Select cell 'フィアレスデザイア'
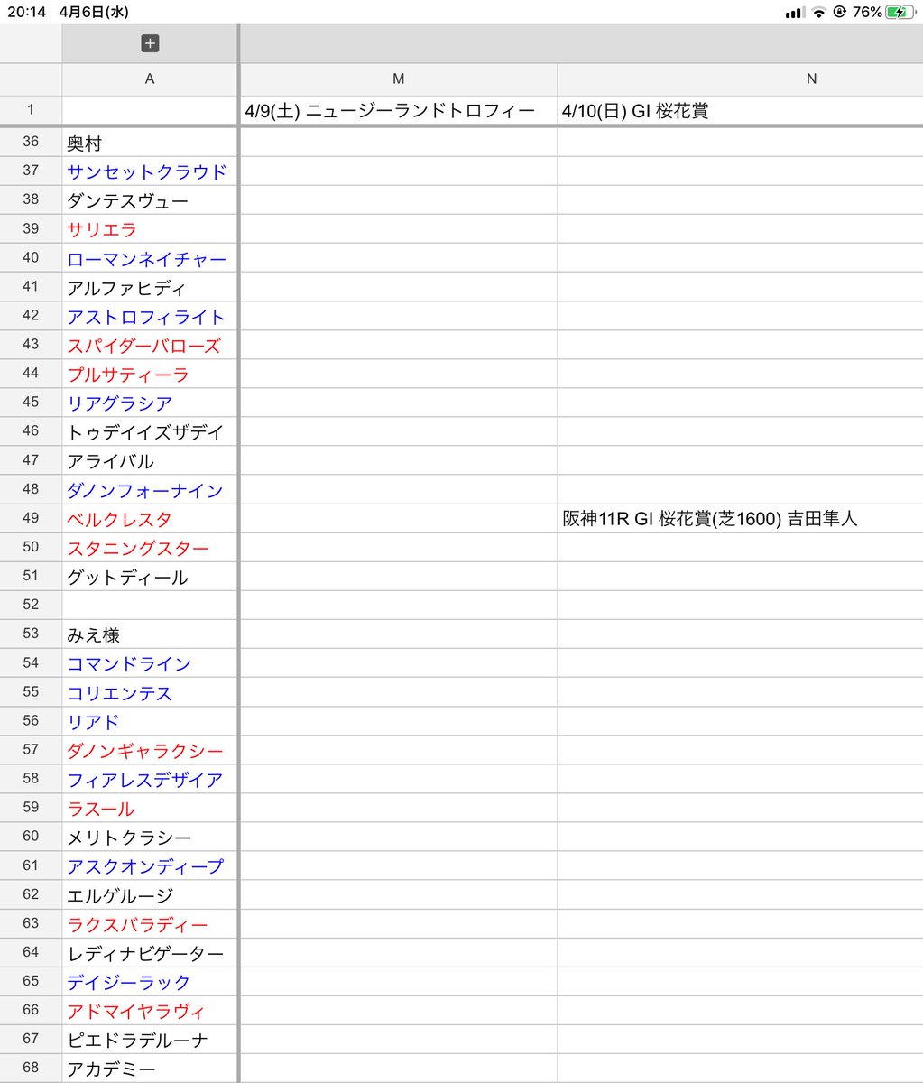The image size is (923, 1083). point(150,779)
